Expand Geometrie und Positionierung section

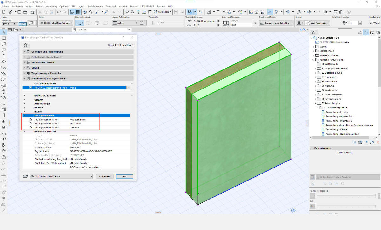24,52
